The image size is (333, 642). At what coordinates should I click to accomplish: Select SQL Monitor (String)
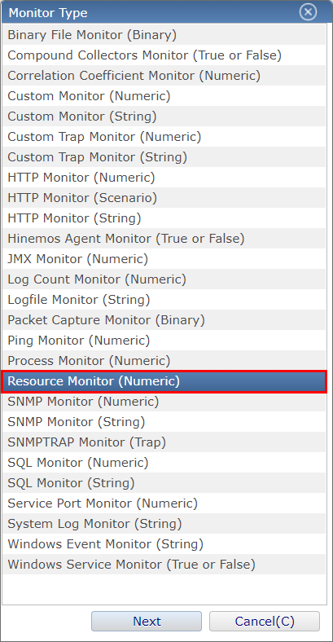[x=164, y=483]
